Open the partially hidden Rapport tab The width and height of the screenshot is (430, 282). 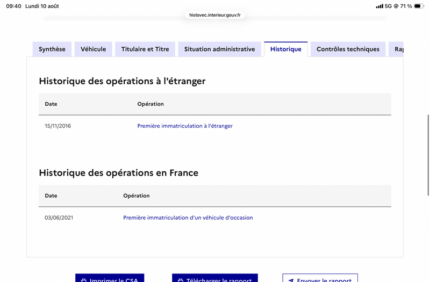[396, 49]
